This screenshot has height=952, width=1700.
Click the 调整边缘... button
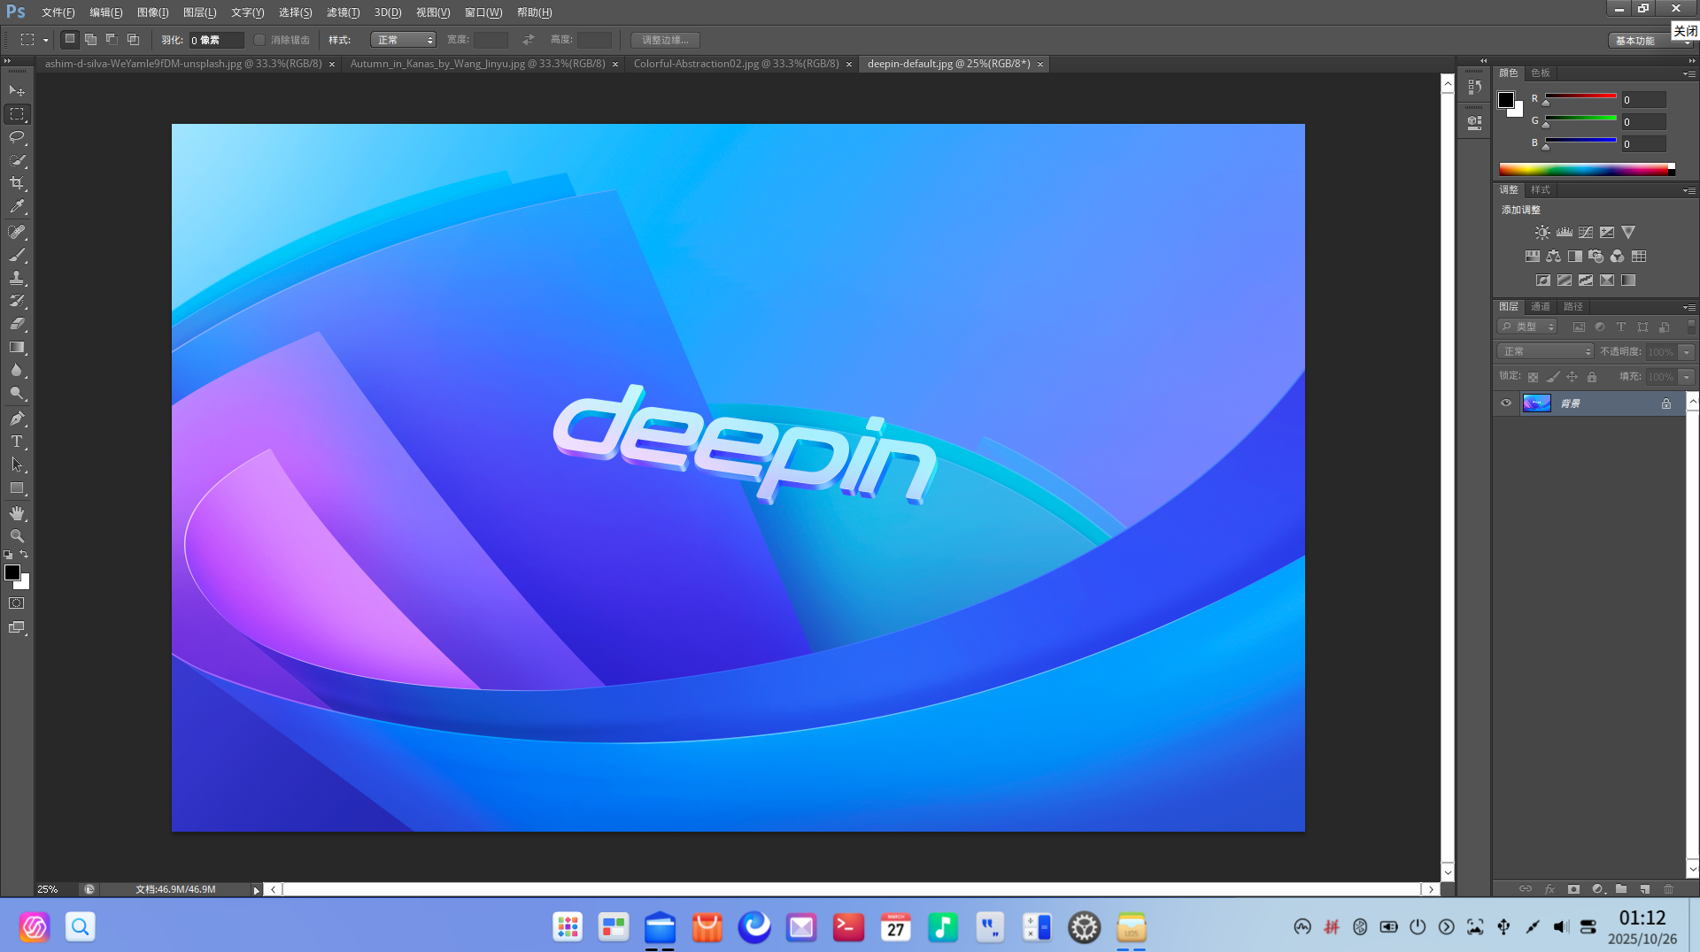coord(665,40)
